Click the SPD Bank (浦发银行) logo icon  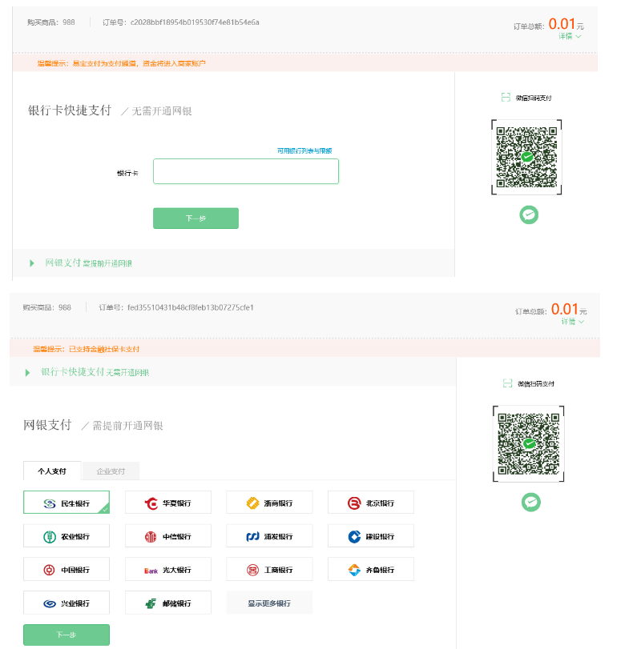(x=252, y=536)
